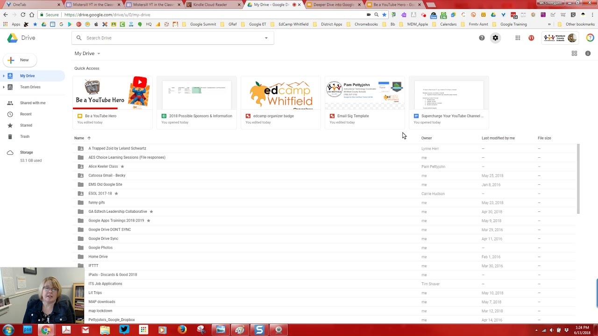The height and width of the screenshot is (336, 598).
Task: Open Last modified by me column dropdown
Action: (x=498, y=138)
